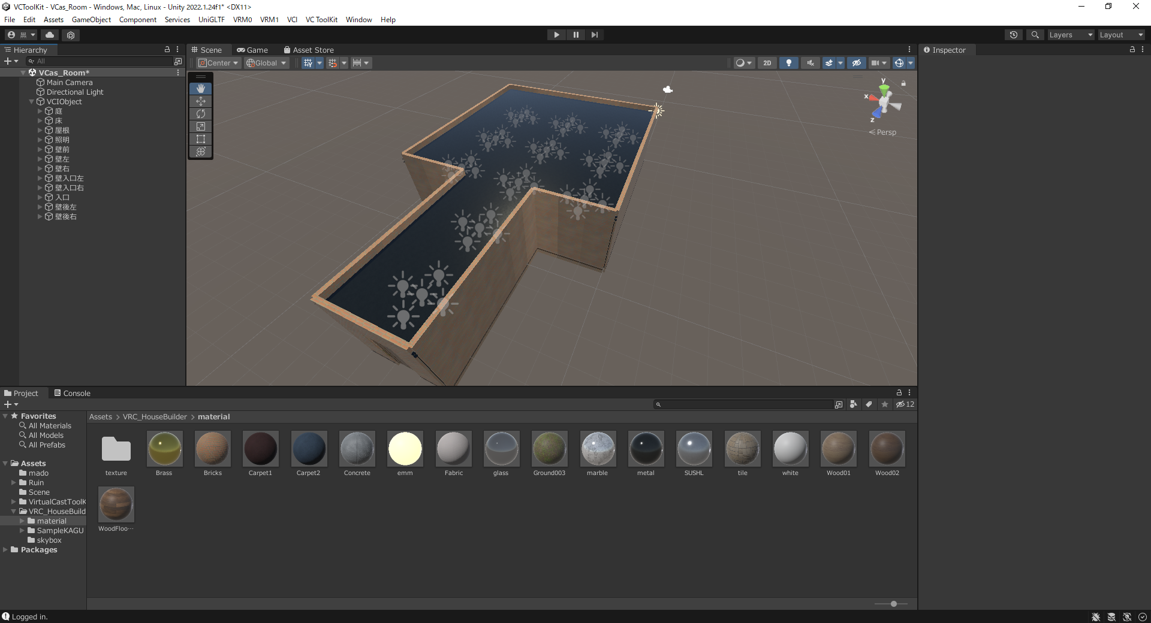1151x623 pixels.
Task: Select the glass material
Action: (x=501, y=453)
